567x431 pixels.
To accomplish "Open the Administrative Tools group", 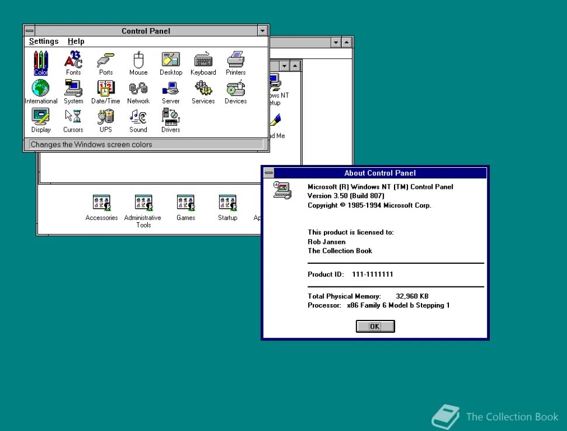I will [143, 202].
